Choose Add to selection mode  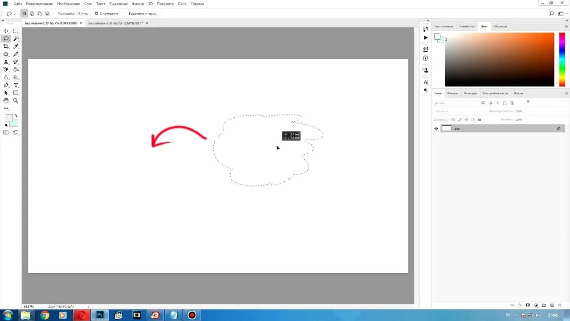32,14
